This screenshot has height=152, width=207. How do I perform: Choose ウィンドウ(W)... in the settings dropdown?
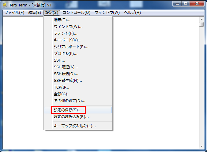68,27
